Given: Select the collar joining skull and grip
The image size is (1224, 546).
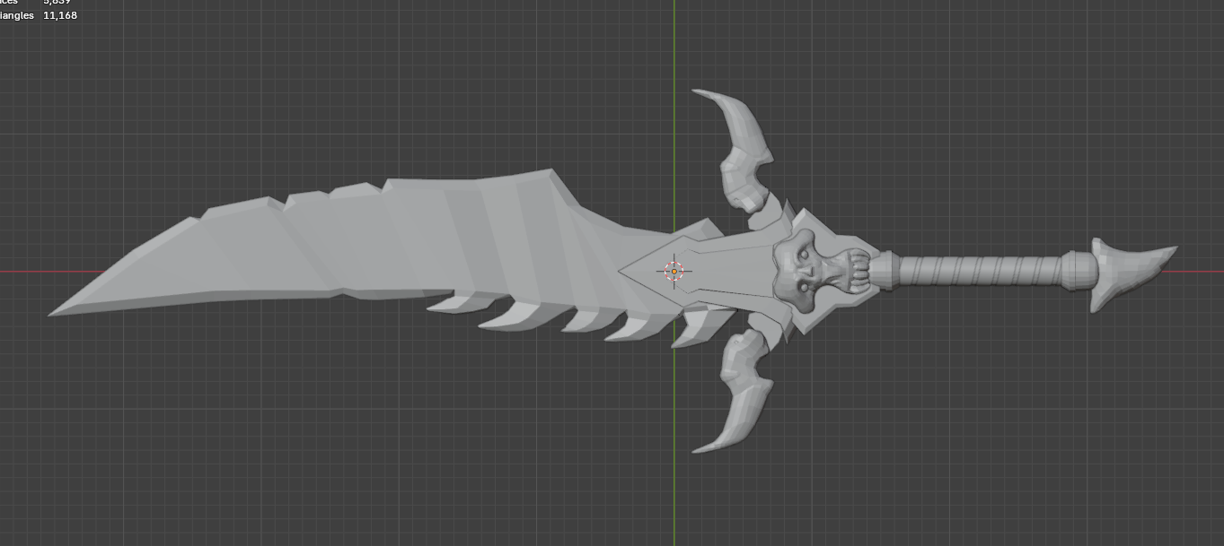Looking at the screenshot, I should [884, 270].
